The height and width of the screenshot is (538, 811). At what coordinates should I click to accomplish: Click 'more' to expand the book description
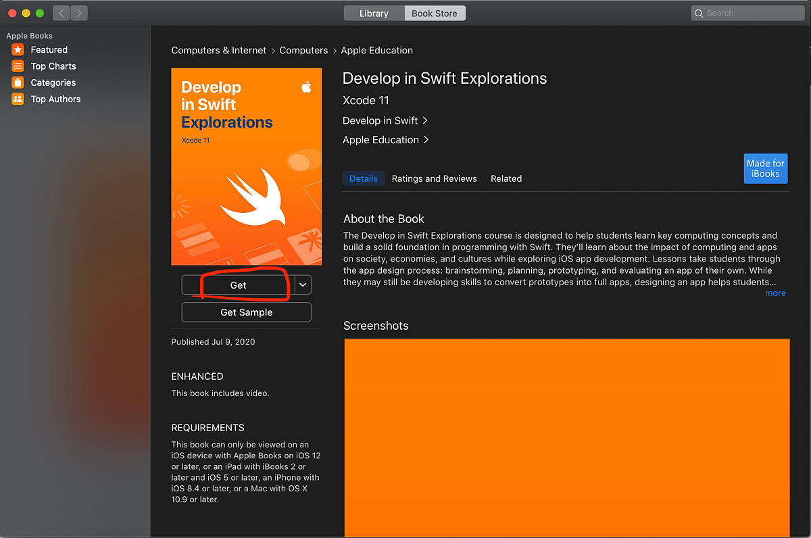tap(775, 293)
